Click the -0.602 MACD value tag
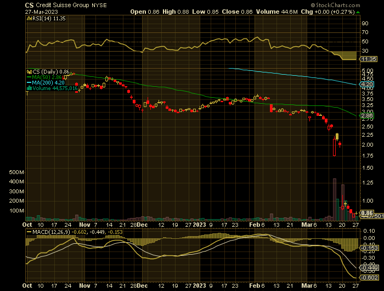384x291 pixels. (x=369, y=277)
